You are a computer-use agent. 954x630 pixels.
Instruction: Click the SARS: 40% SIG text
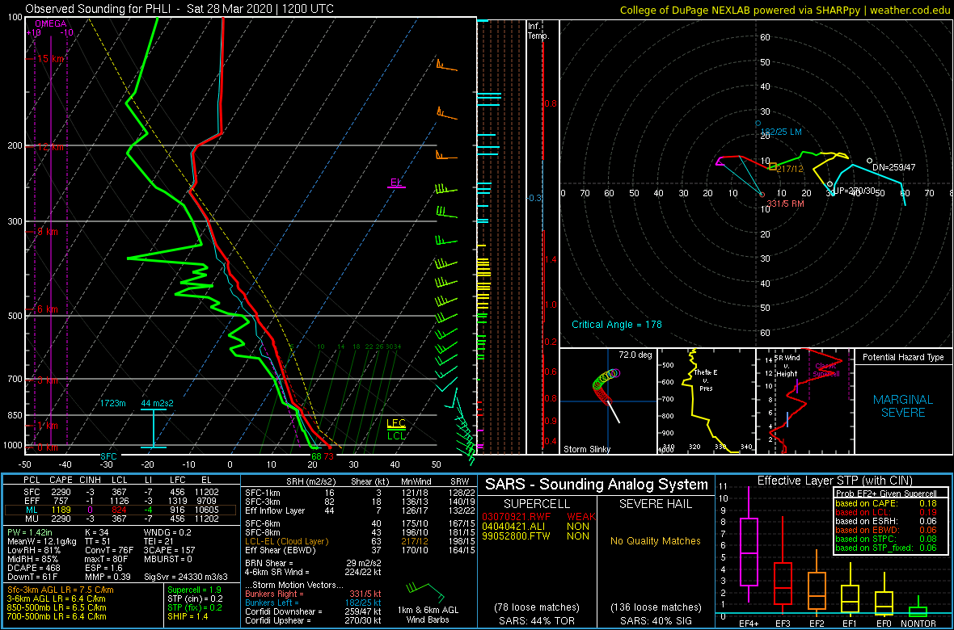click(x=656, y=621)
